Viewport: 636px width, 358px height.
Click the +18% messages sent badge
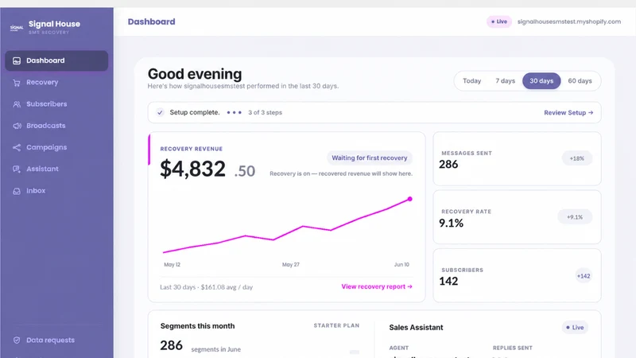(x=577, y=158)
